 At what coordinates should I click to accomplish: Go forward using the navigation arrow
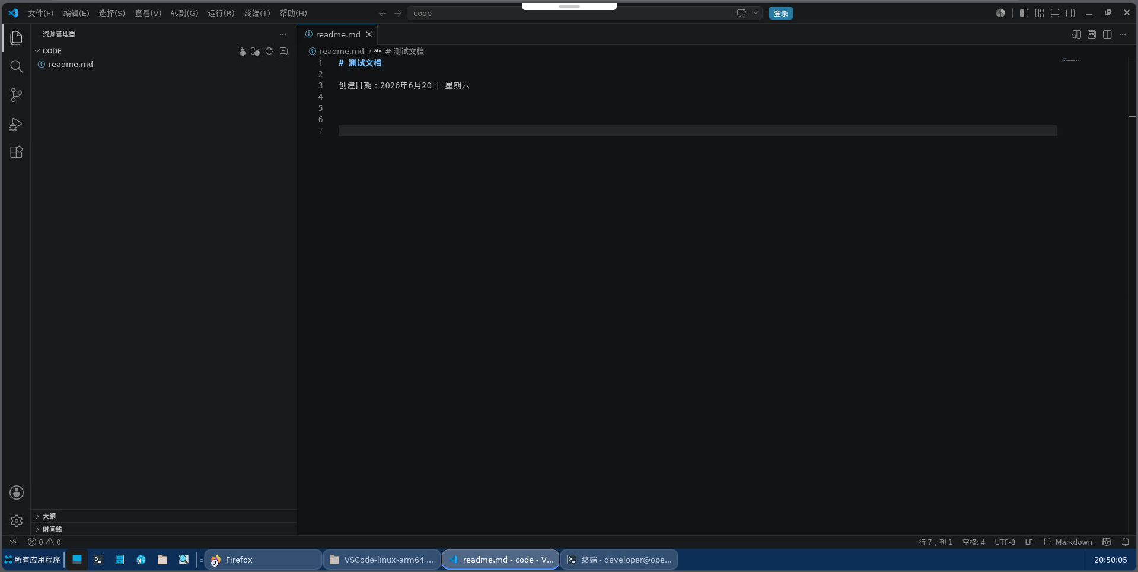point(398,13)
